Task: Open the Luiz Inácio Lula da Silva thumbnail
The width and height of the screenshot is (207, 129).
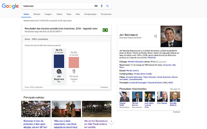Action: [150, 97]
